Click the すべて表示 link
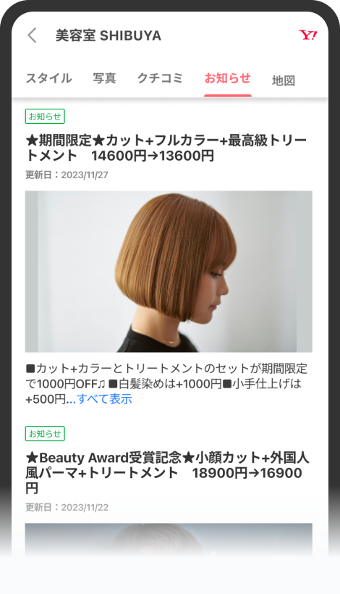 click(104, 399)
